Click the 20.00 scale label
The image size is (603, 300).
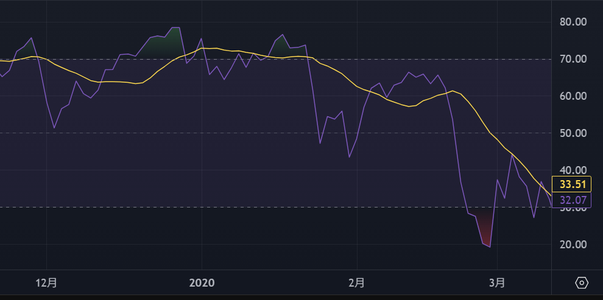572,245
